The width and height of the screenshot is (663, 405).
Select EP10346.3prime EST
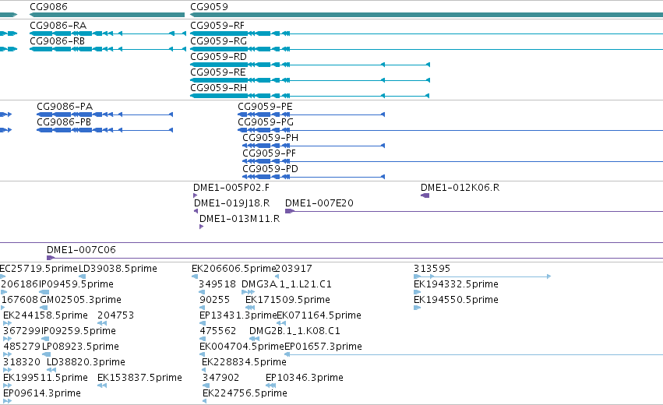[x=305, y=378]
